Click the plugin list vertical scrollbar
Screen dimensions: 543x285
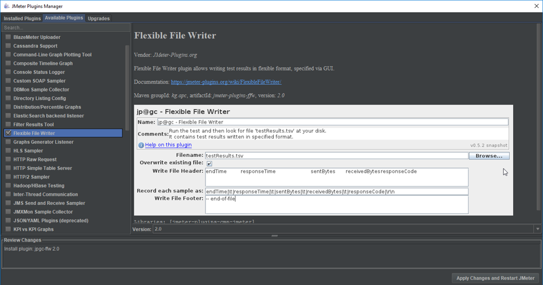click(128, 85)
